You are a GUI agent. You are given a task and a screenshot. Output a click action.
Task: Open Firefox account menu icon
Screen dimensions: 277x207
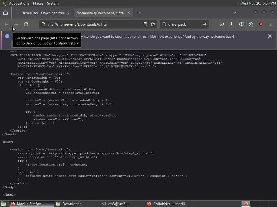tap(242, 24)
